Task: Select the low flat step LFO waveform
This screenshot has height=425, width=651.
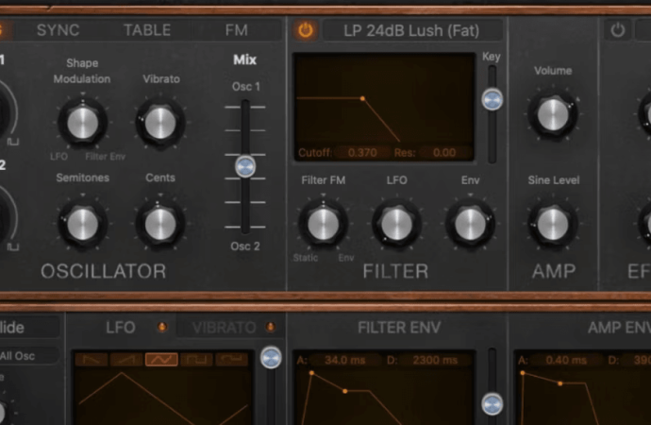Action: (x=232, y=359)
